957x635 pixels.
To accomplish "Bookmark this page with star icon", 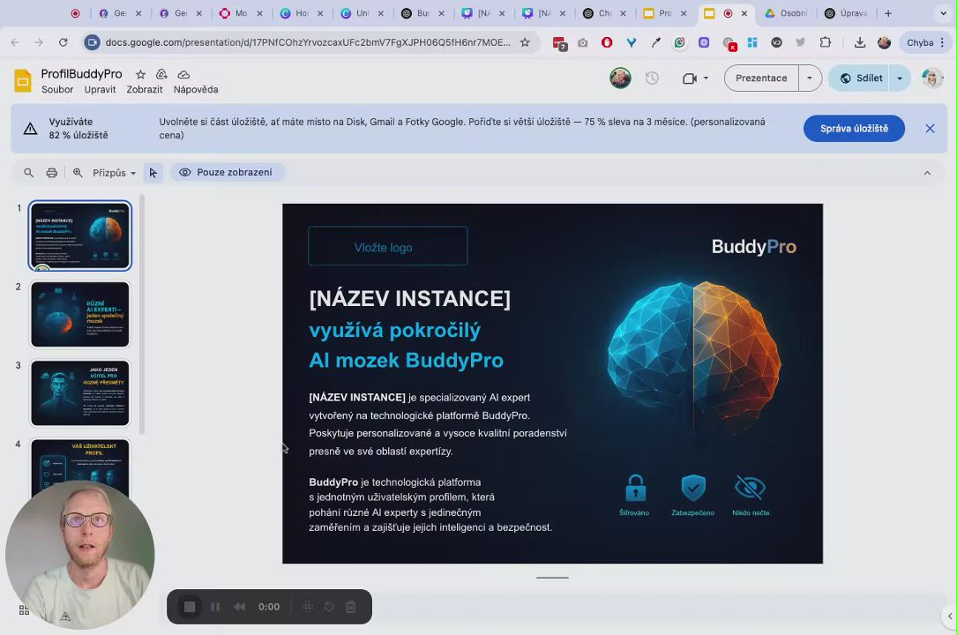I will coord(525,42).
